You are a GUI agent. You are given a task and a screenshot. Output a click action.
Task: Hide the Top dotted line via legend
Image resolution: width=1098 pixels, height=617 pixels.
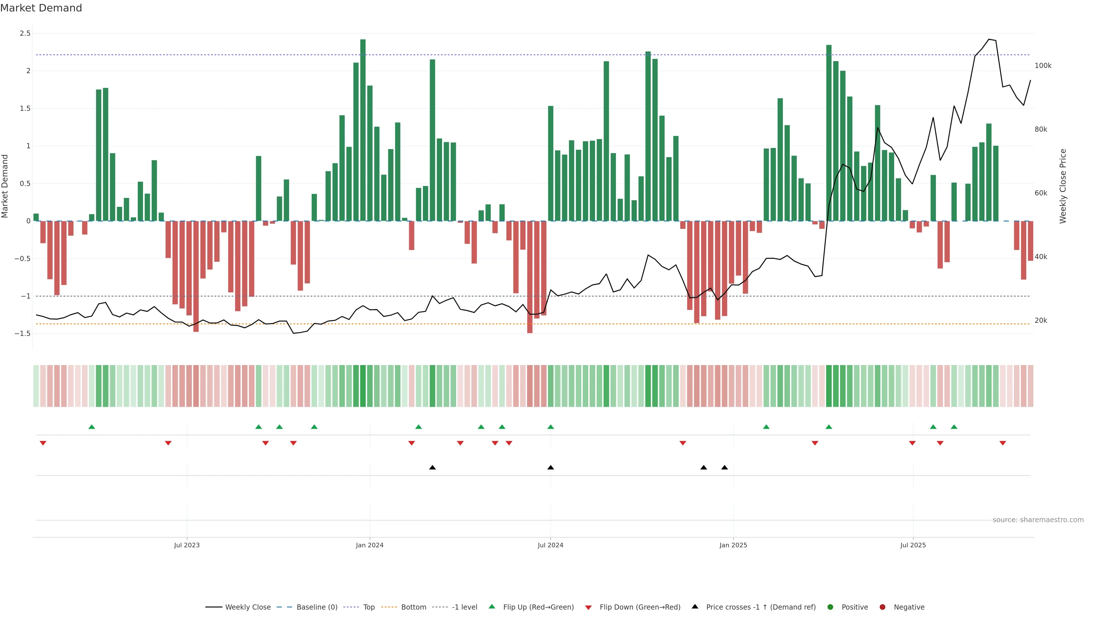[369, 607]
